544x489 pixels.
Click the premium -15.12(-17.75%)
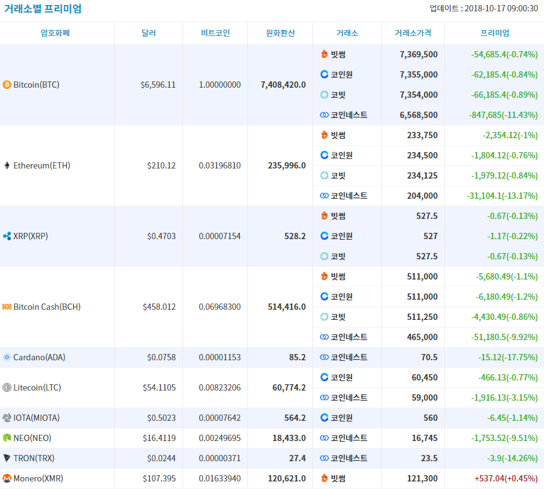[508, 357]
